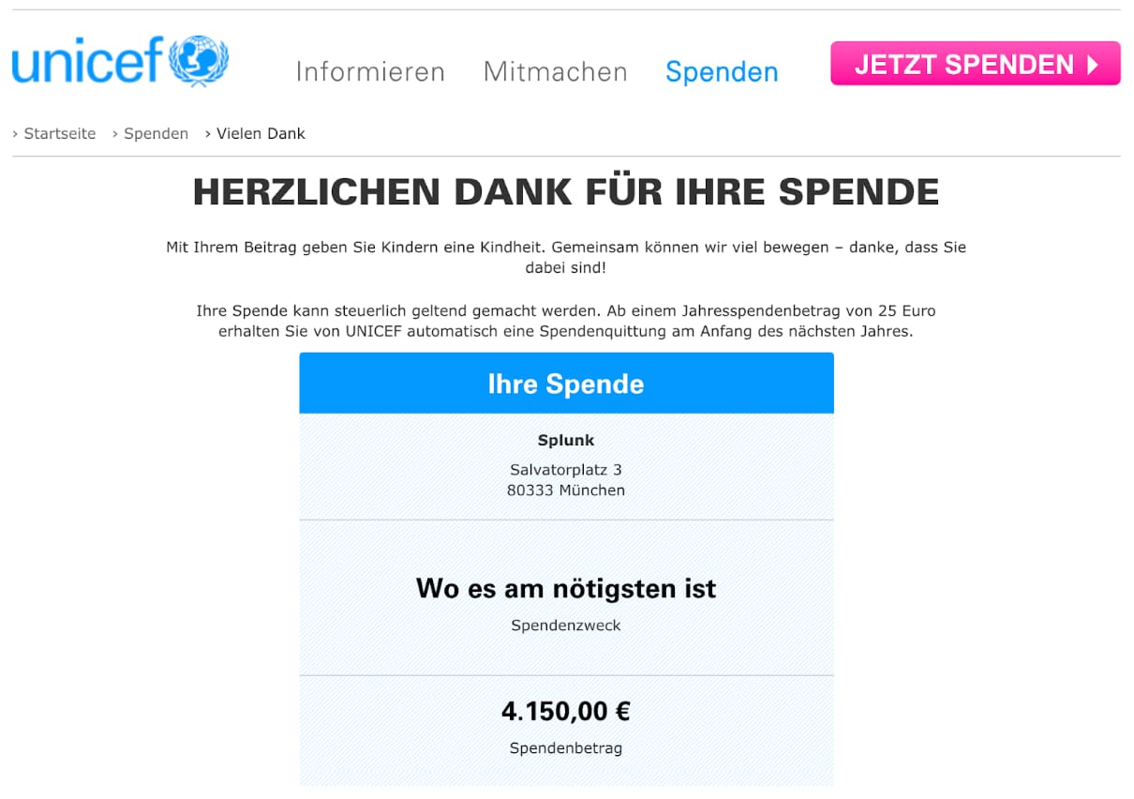The width and height of the screenshot is (1134, 799).
Task: Open the Informieren navigation menu
Action: pyautogui.click(x=370, y=72)
